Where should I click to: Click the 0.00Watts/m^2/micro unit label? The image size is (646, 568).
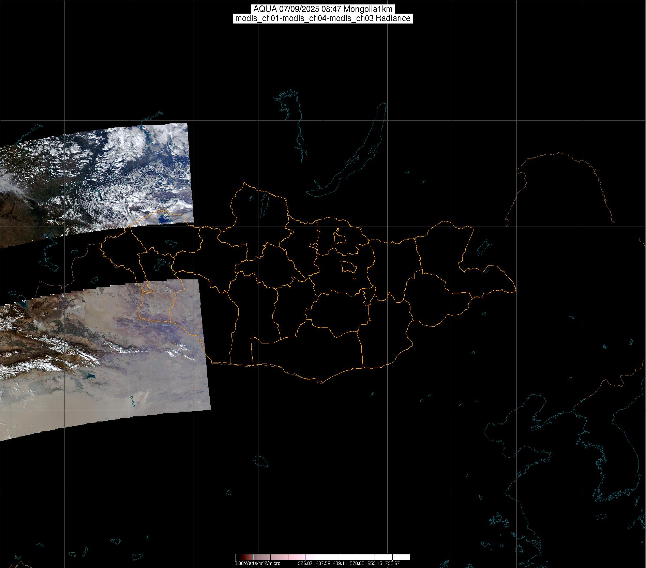pos(257,563)
